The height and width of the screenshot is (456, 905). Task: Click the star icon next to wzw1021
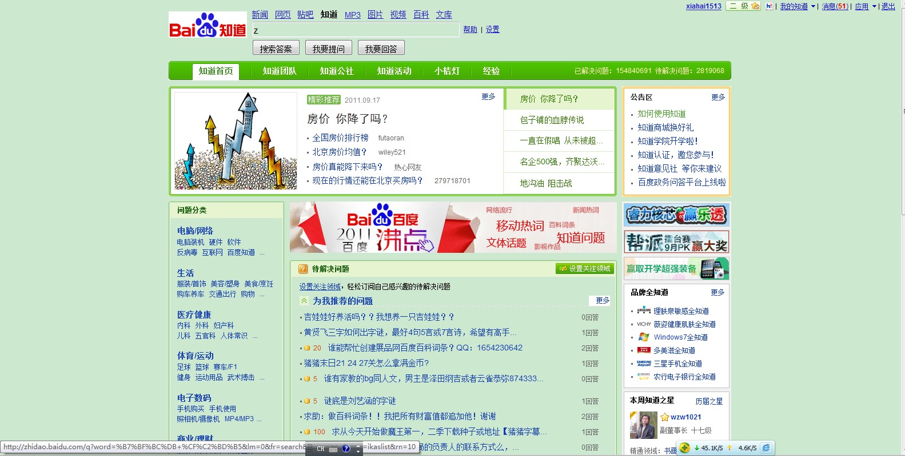click(x=665, y=417)
